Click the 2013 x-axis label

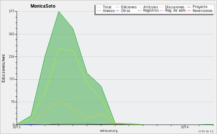[17, 127]
